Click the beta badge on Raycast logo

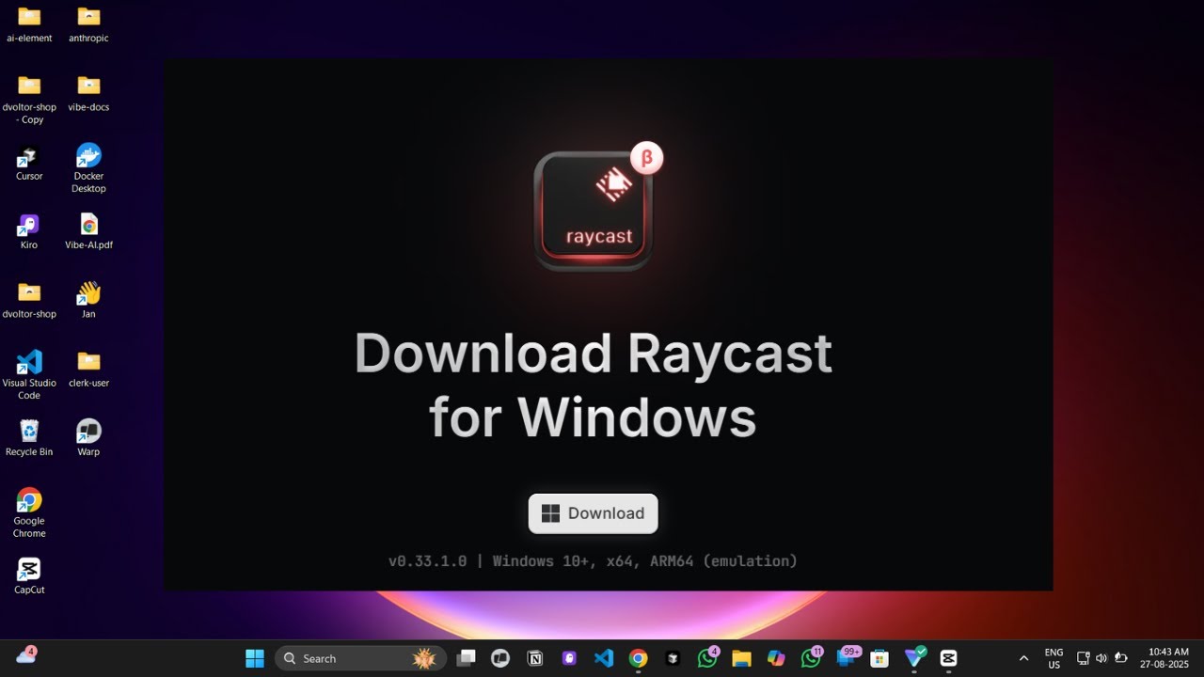646,158
